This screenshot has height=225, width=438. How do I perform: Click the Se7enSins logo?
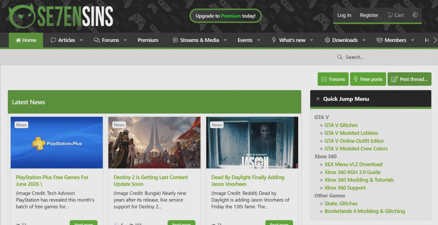tap(61, 16)
